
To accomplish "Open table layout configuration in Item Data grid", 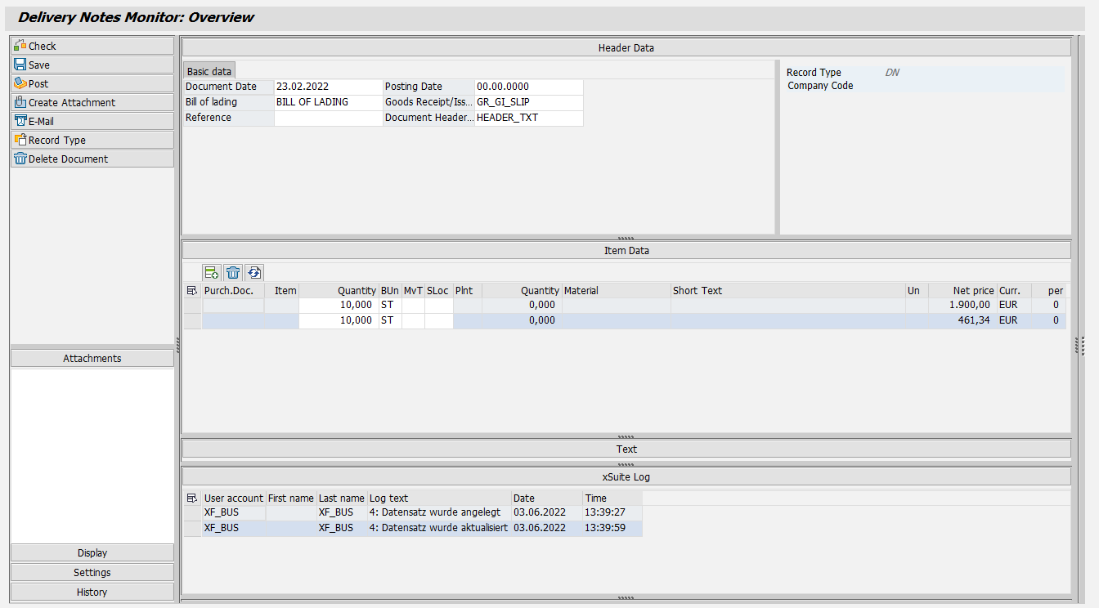I will click(192, 290).
